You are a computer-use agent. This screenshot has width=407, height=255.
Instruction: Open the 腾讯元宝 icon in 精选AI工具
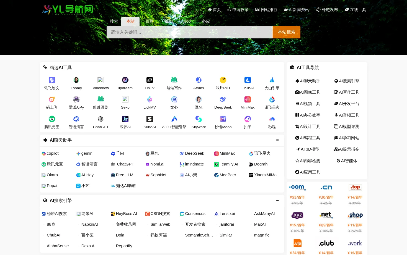point(52,119)
